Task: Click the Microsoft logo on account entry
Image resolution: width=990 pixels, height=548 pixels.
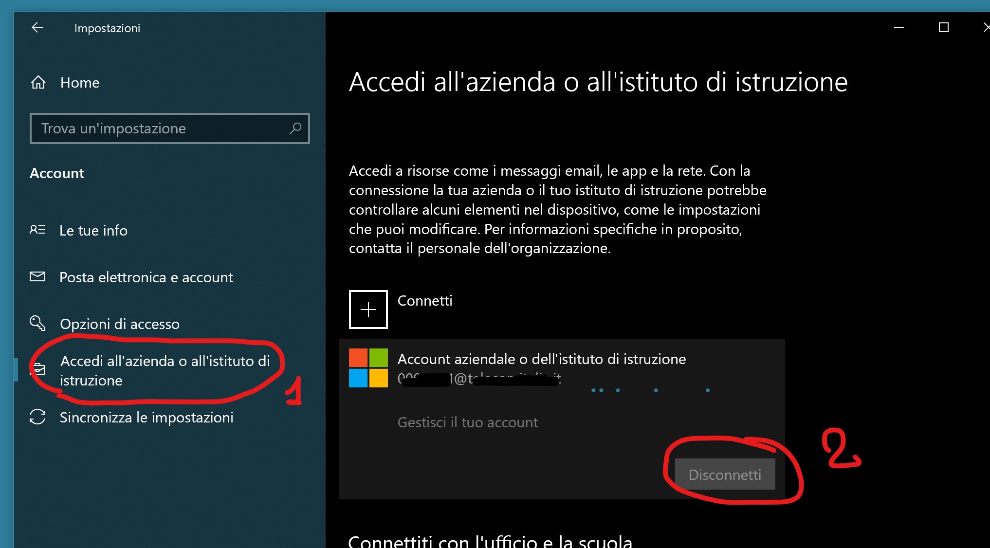Action: 368,368
